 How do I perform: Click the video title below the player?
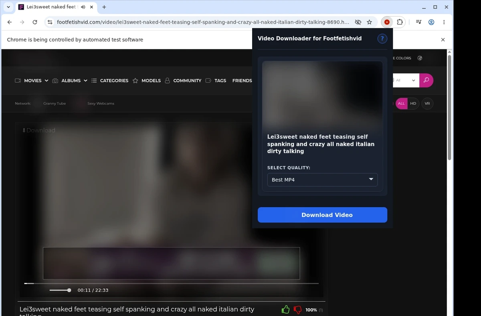pos(137,311)
